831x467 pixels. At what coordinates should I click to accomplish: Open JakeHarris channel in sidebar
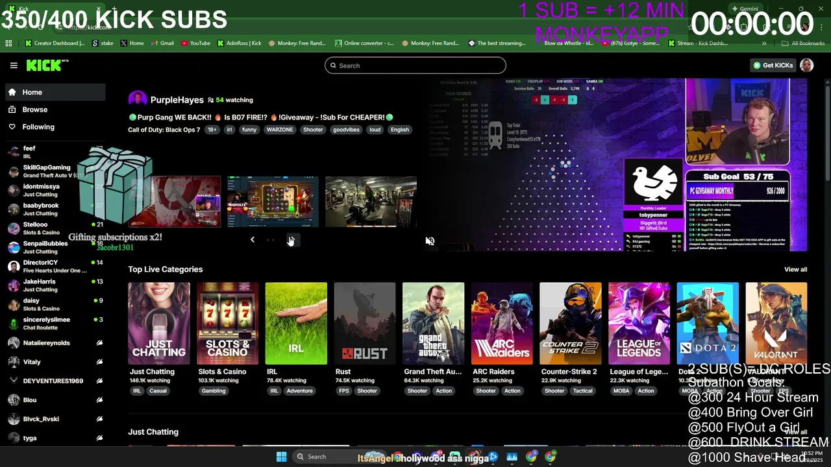[x=55, y=285]
